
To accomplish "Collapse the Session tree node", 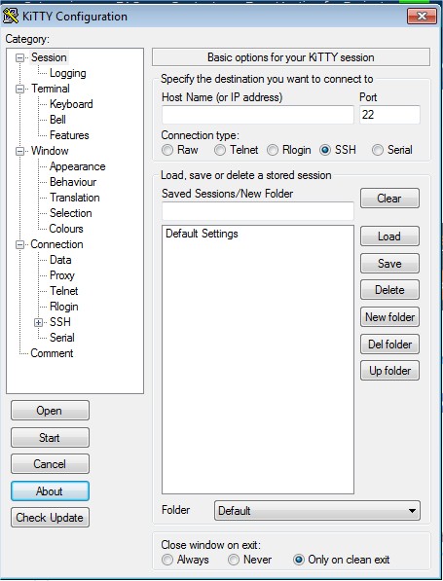I will [19, 57].
